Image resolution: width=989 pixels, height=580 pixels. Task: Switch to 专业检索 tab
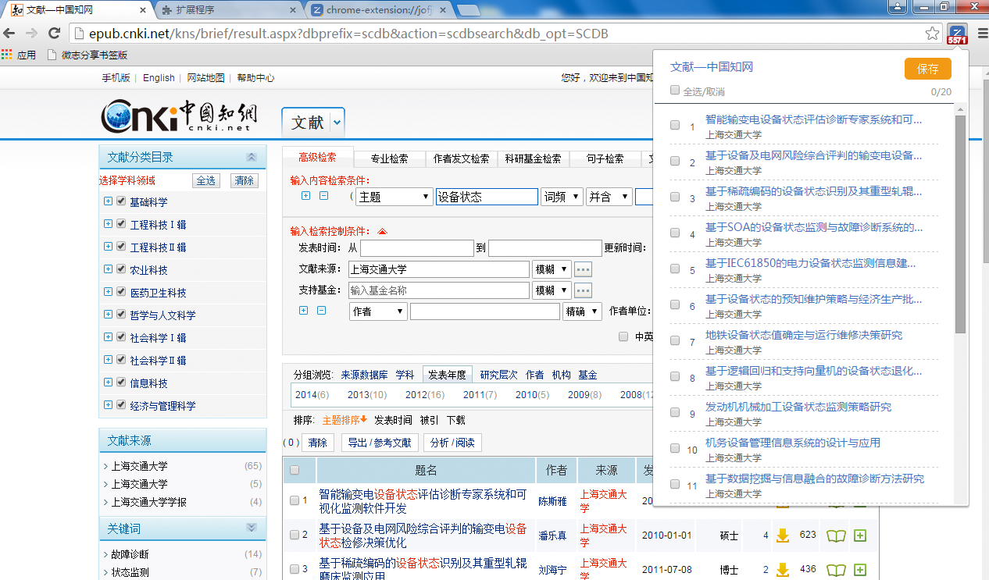[389, 158]
